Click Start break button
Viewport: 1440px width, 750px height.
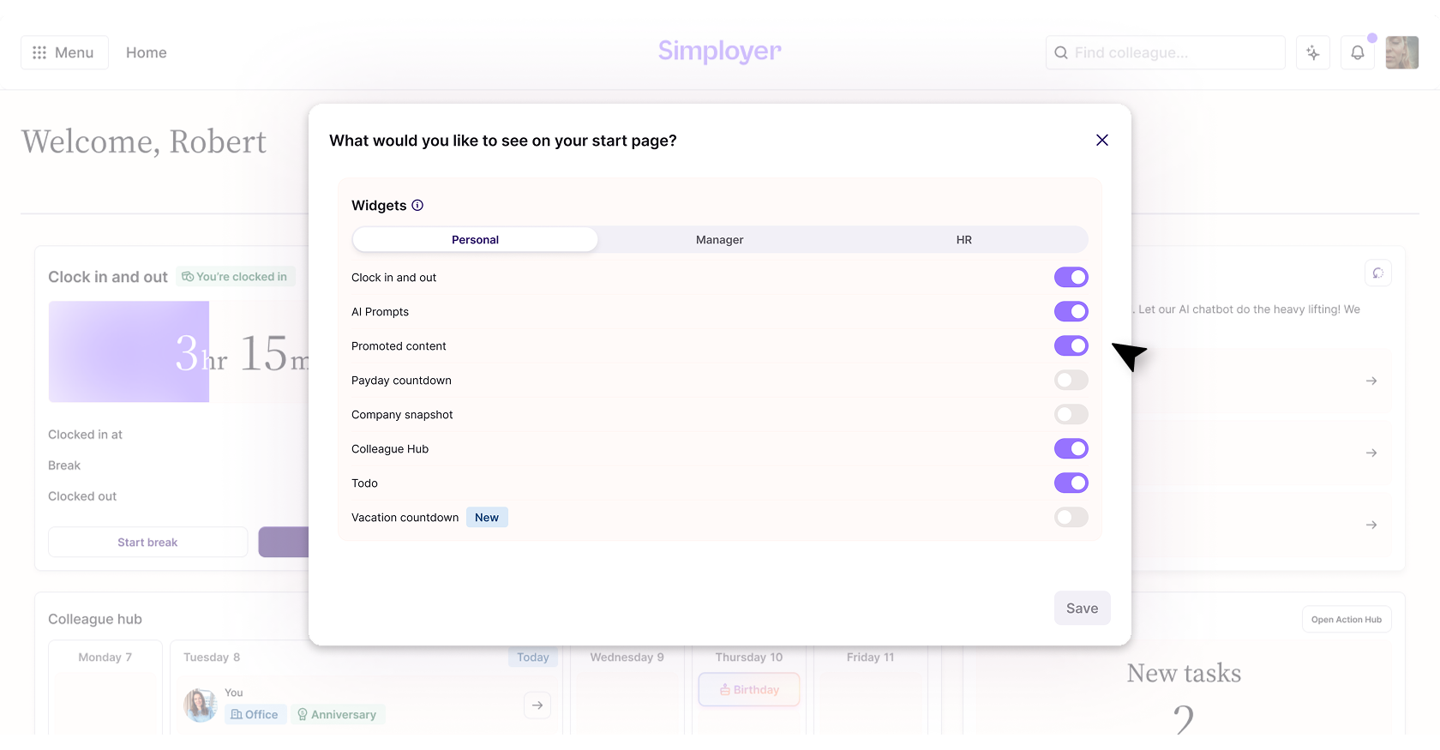(147, 542)
